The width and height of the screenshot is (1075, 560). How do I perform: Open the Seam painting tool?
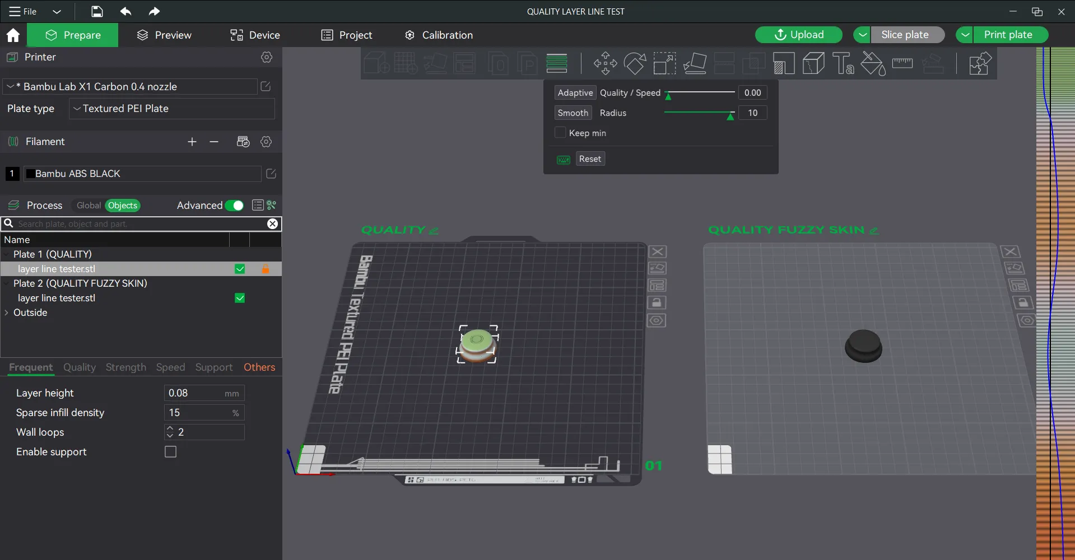[x=813, y=63]
